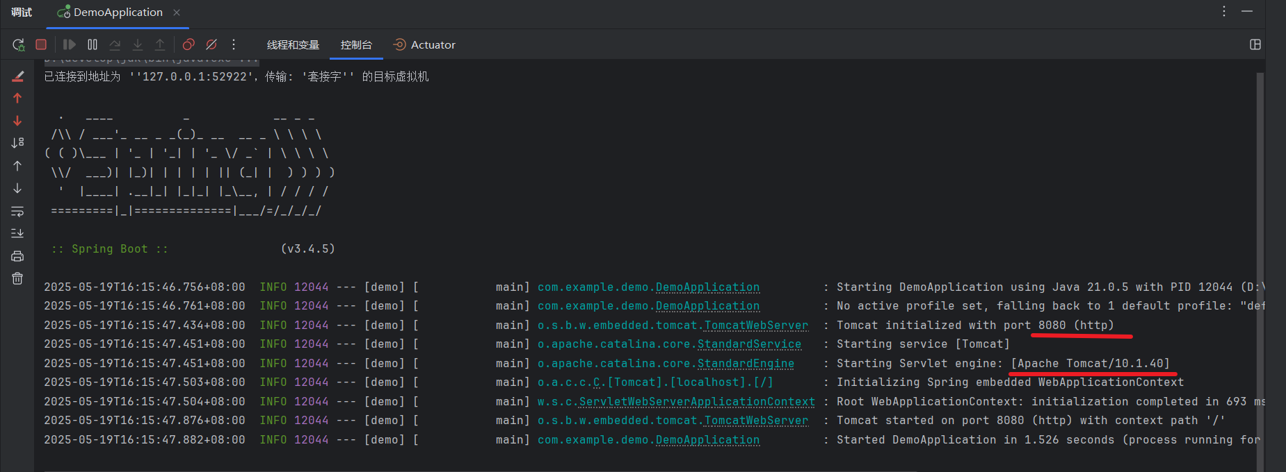Click 'Tomcat initialized with port 8080 (http)' message
1286x472 pixels.
point(975,326)
